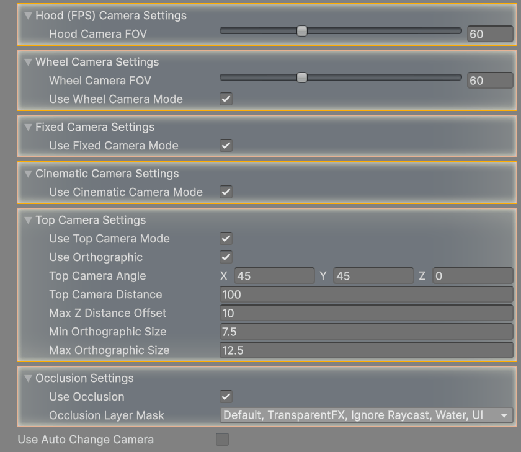Uncheck Use Fixed Camera Mode
The height and width of the screenshot is (452, 521).
click(x=226, y=146)
